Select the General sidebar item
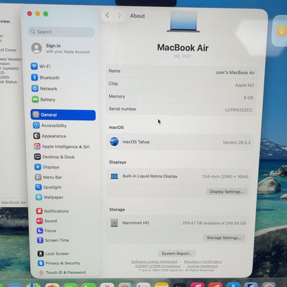 63,115
